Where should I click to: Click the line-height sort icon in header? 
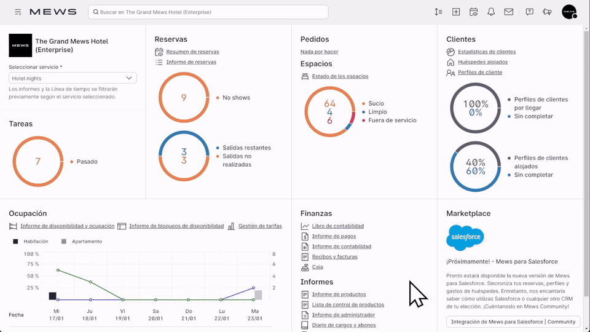click(438, 12)
